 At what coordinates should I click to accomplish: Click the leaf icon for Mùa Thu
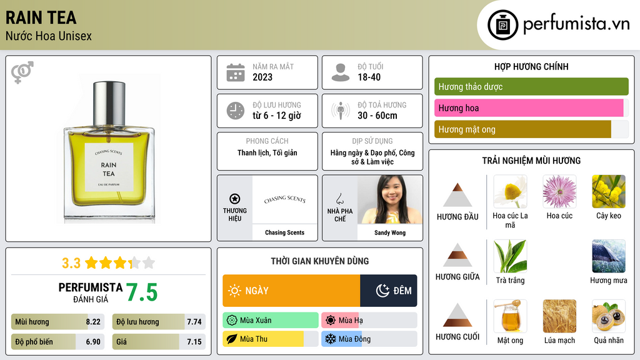pos(232,339)
